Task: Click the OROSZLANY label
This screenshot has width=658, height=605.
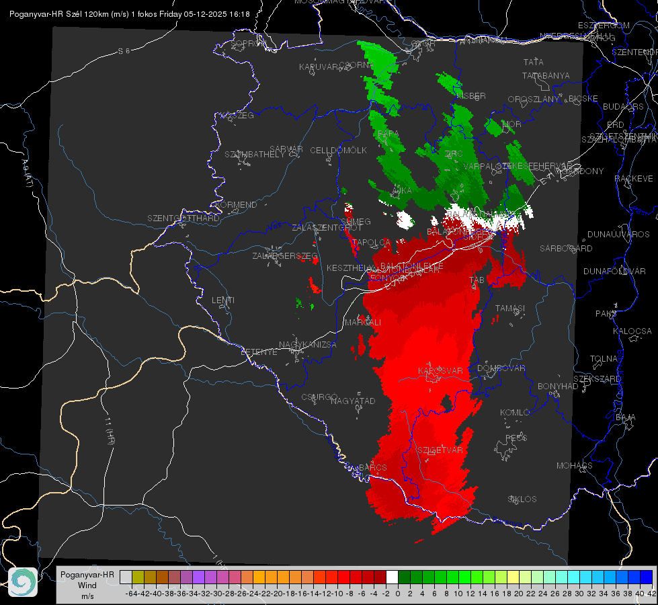Action: point(534,99)
